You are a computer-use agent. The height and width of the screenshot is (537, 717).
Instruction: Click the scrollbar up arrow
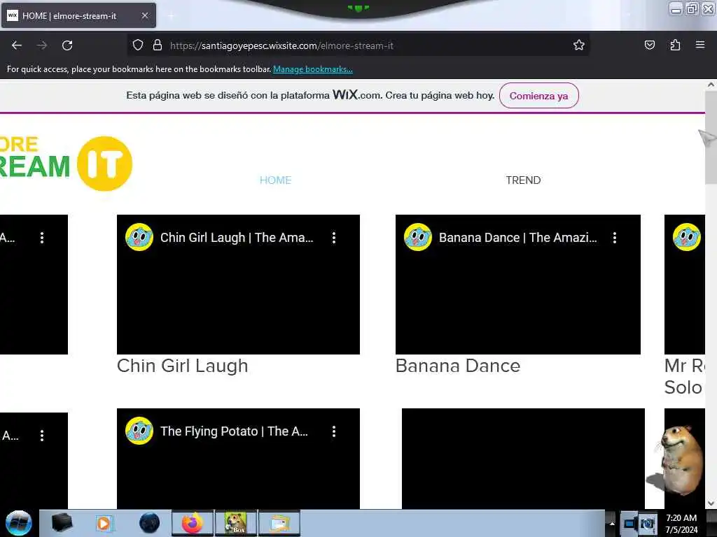(711, 85)
